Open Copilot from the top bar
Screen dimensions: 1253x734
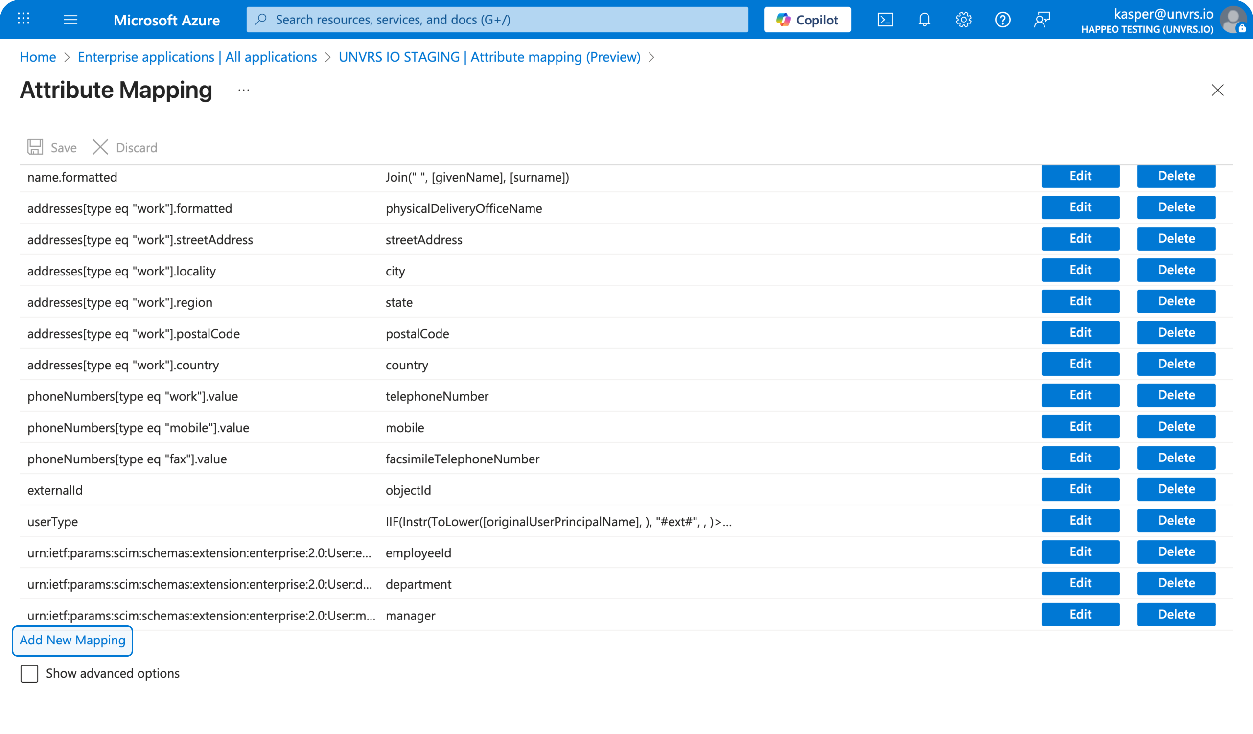[x=807, y=20]
